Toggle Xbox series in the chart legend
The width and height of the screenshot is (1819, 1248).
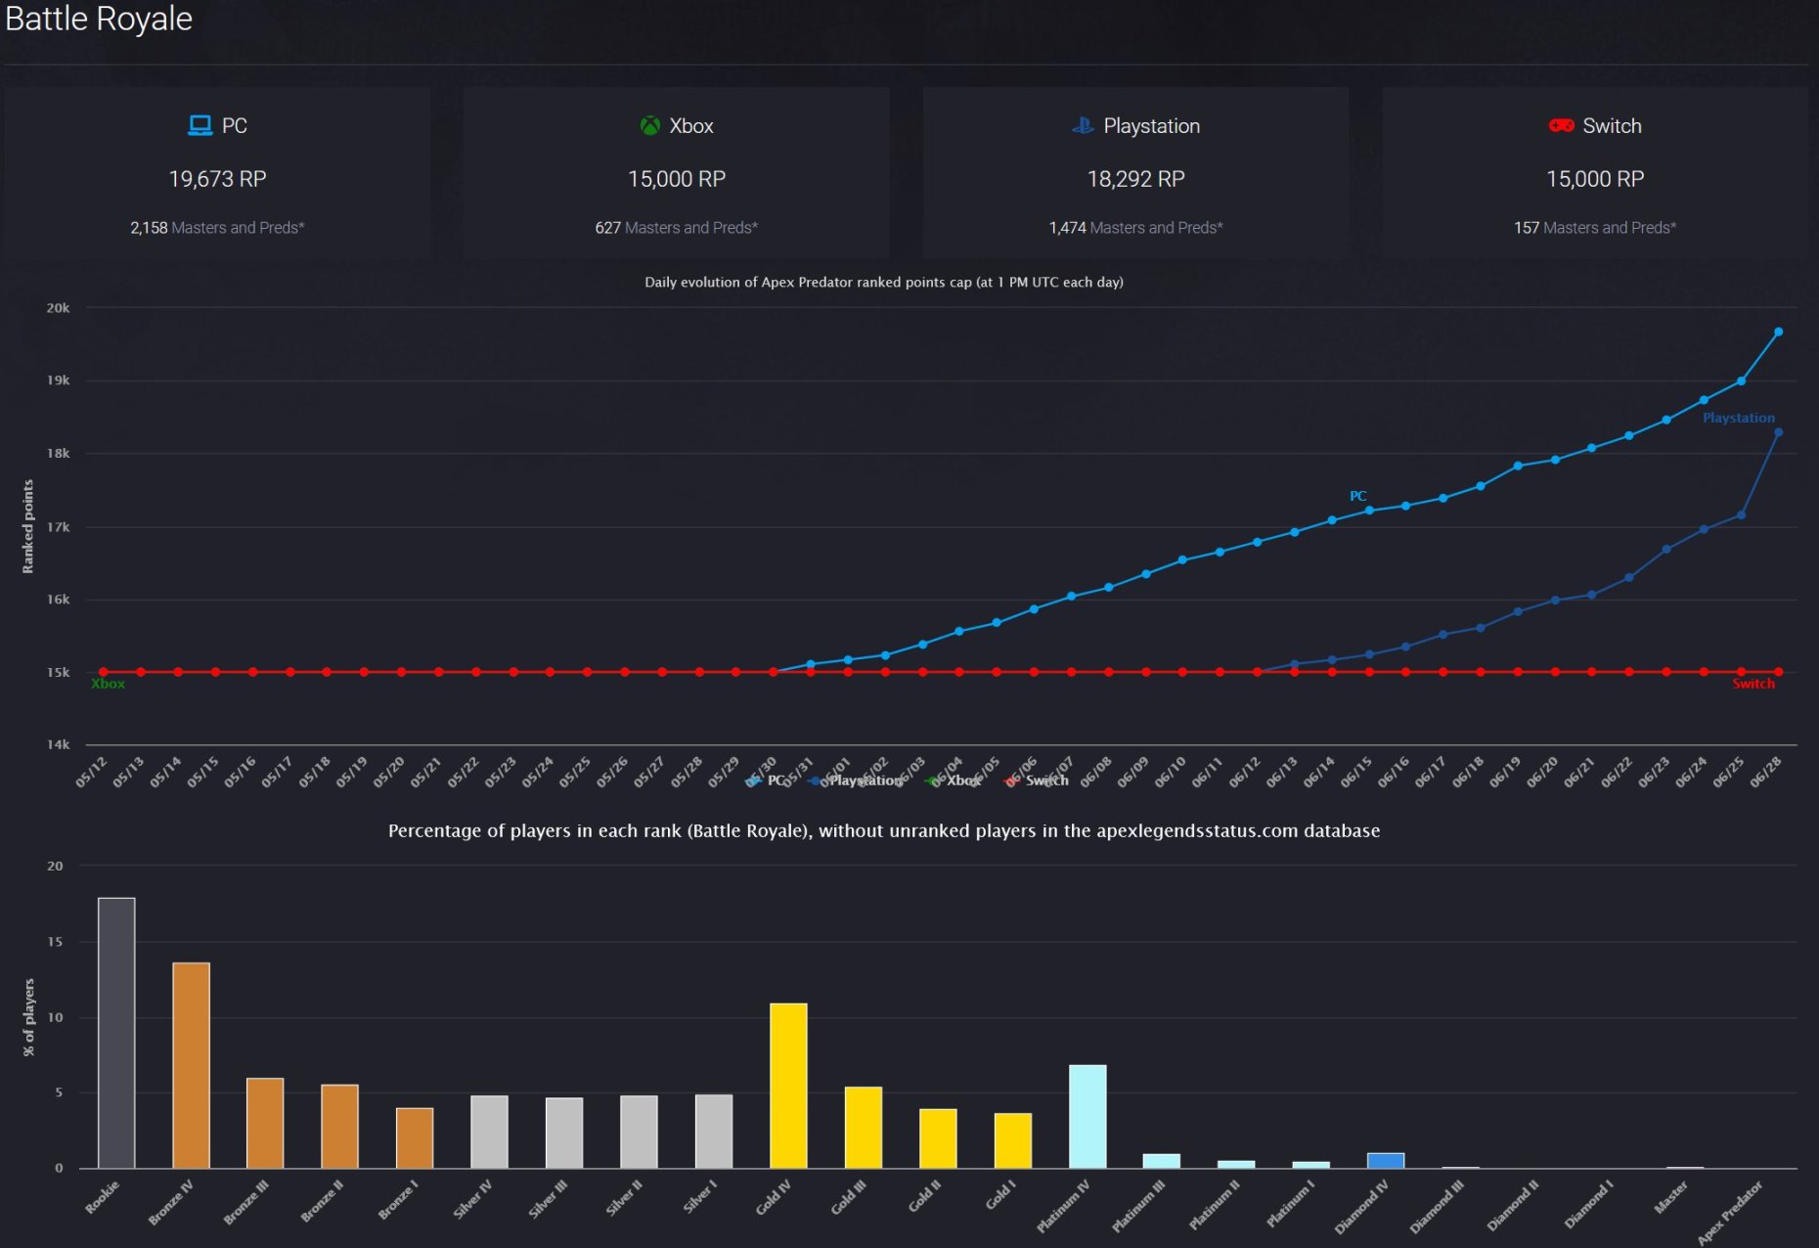(954, 780)
